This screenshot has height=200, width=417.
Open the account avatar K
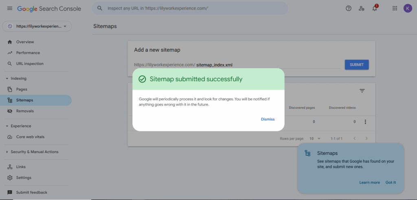408,8
